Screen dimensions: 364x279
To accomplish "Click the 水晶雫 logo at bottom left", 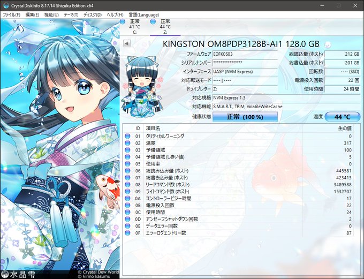I will click(x=18, y=274).
